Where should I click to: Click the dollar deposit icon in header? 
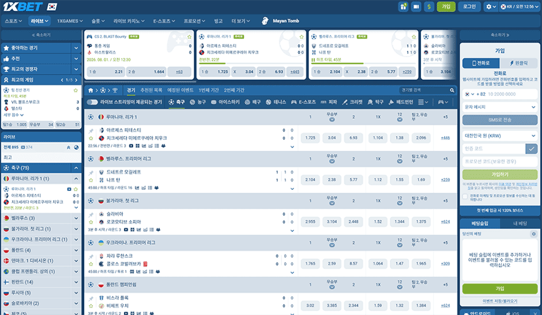tap(429, 6)
